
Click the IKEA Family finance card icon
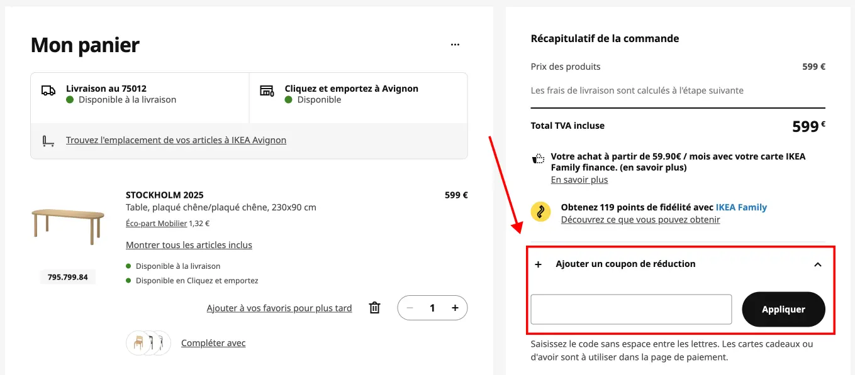click(538, 158)
